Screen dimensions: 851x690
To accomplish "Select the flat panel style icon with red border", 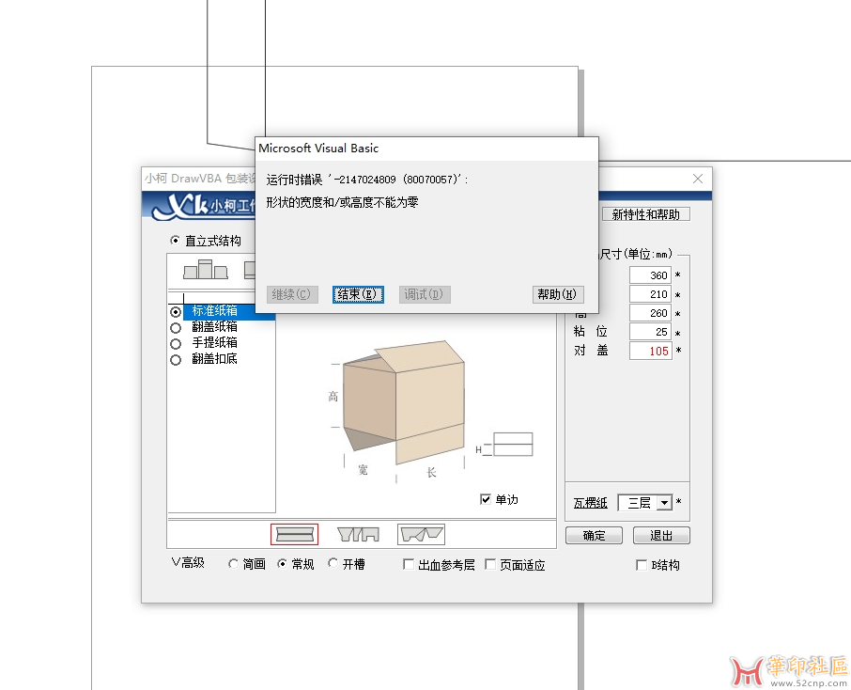I will click(294, 535).
